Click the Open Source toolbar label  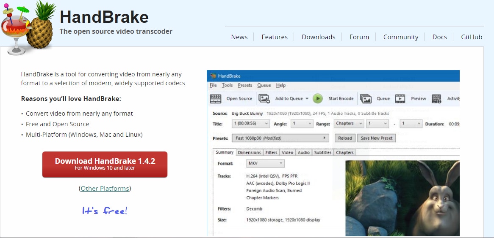coord(239,99)
